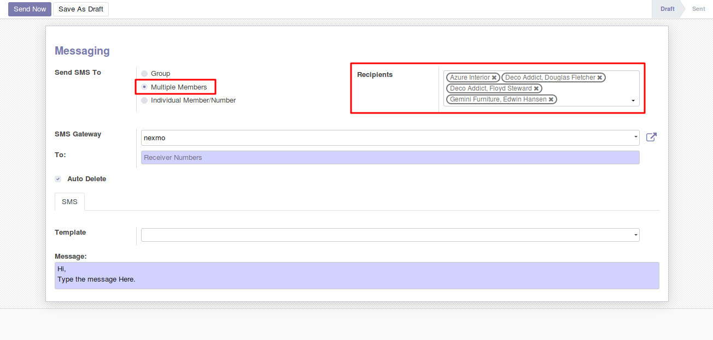Viewport: 713px width, 340px height.
Task: Expand the Recipients dropdown arrow
Action: click(x=633, y=101)
